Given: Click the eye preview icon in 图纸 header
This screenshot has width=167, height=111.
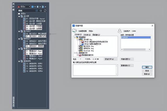Looking at the screenshot, I should point(41,11).
